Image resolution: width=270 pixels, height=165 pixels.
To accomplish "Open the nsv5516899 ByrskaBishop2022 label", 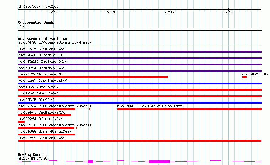I will 45,131.
